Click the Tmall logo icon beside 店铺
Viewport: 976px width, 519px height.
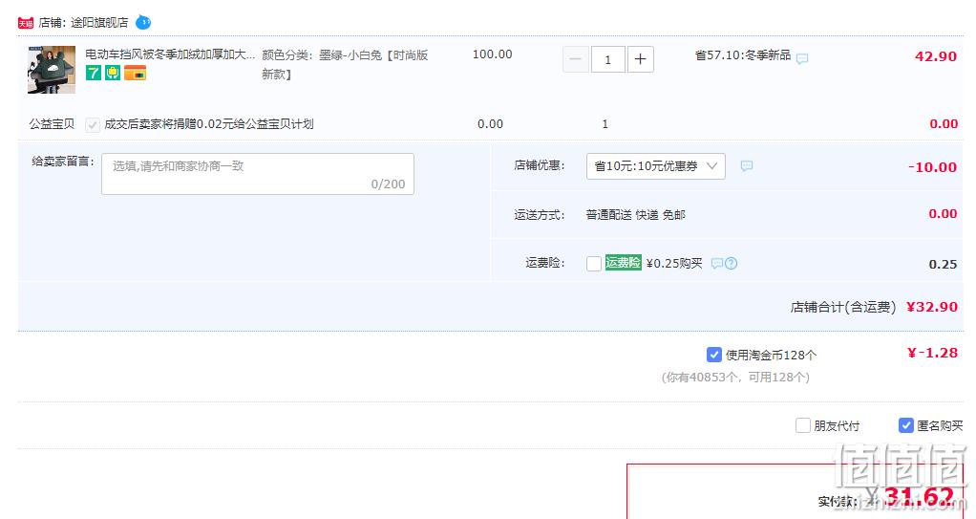point(26,23)
